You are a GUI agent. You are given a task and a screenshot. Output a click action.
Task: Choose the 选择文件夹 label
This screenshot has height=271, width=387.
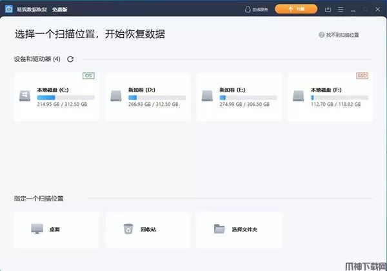coord(244,230)
